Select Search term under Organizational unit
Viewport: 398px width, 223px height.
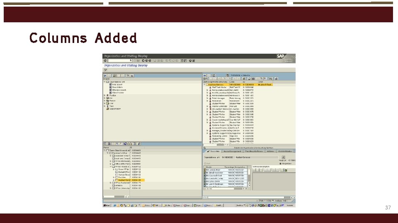pyautogui.click(x=117, y=87)
